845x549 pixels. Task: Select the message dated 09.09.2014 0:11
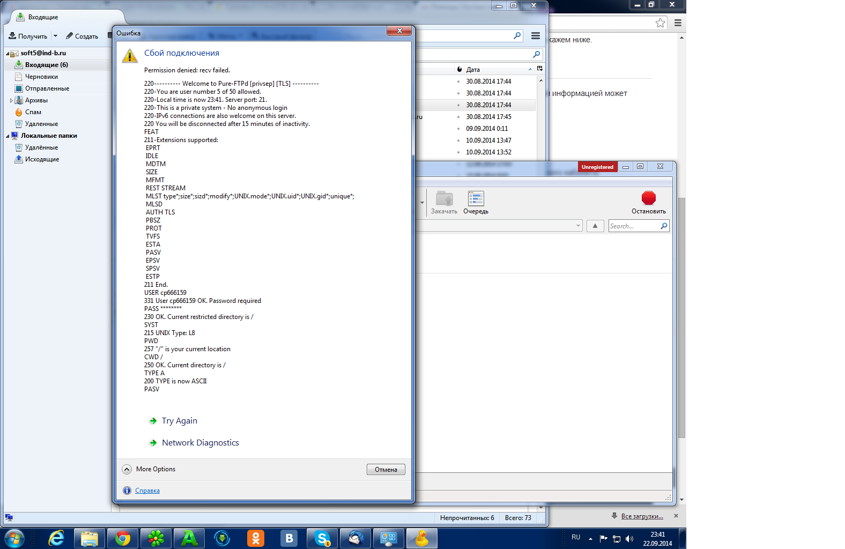[487, 129]
